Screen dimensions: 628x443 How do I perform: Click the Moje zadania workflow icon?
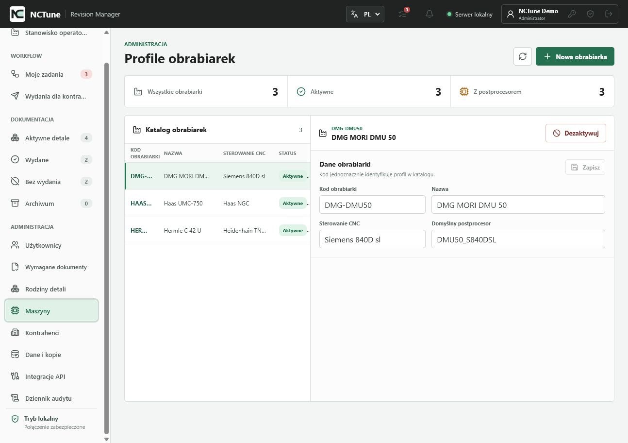[x=15, y=74]
